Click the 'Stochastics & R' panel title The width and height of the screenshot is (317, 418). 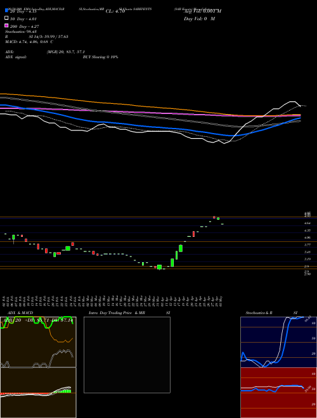(259, 313)
